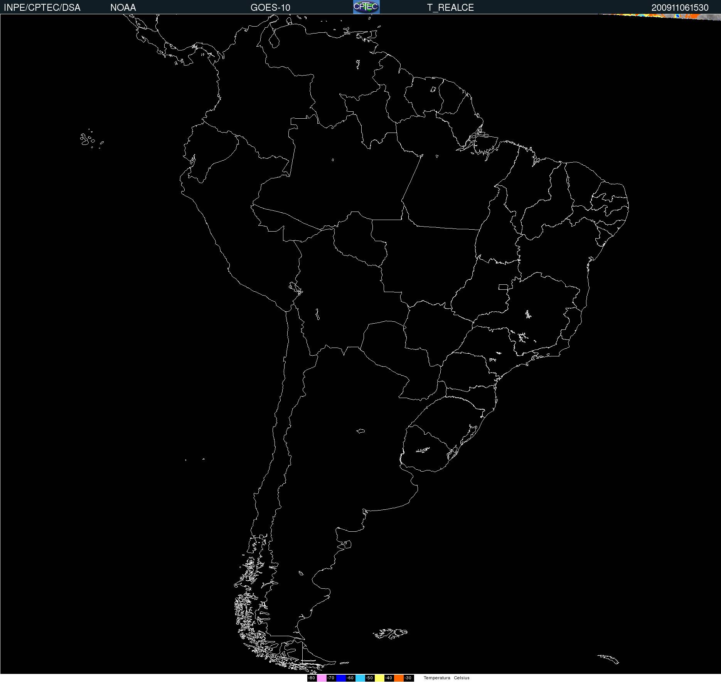
Task: Click the -70 legend value
Action: click(x=331, y=678)
